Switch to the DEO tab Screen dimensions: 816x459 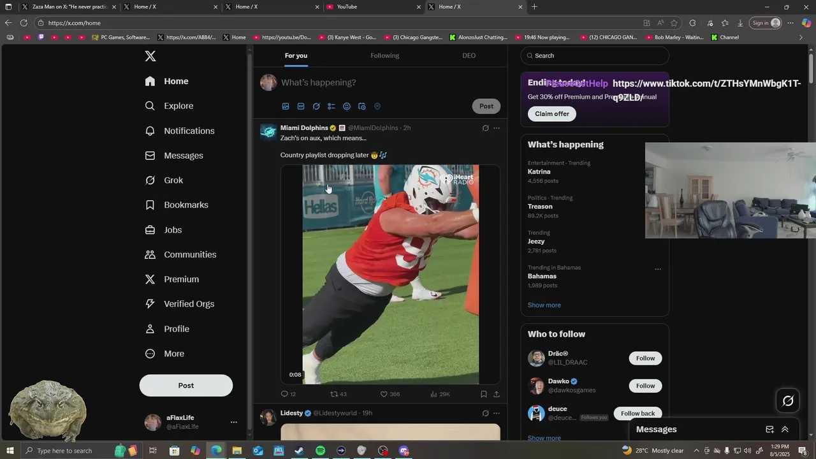click(x=469, y=55)
